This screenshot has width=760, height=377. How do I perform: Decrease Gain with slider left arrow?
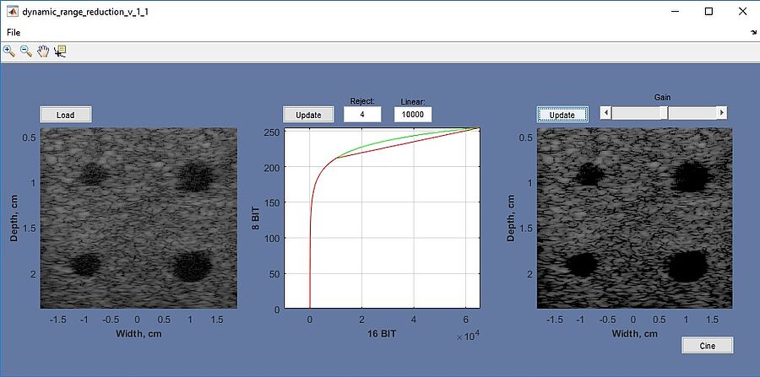605,112
